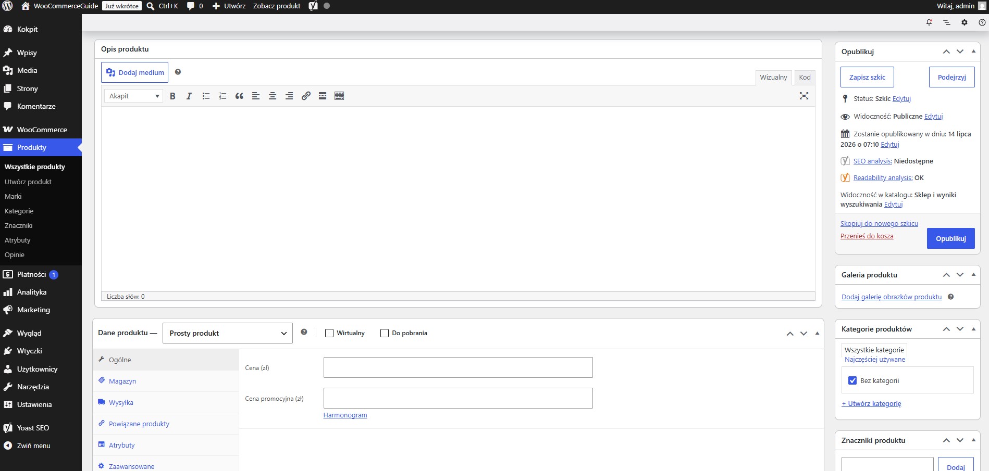Click help icon beside product type dropdown
989x471 pixels.
coord(304,332)
